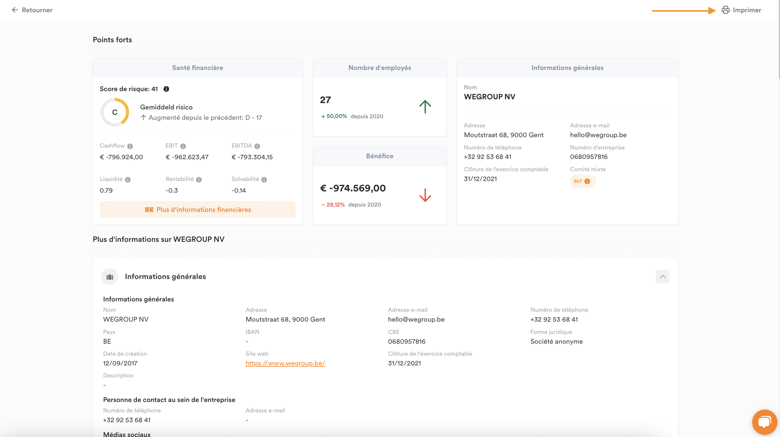This screenshot has width=780, height=437.
Task: Open info icon beside Score de risque
Action: tap(166, 89)
